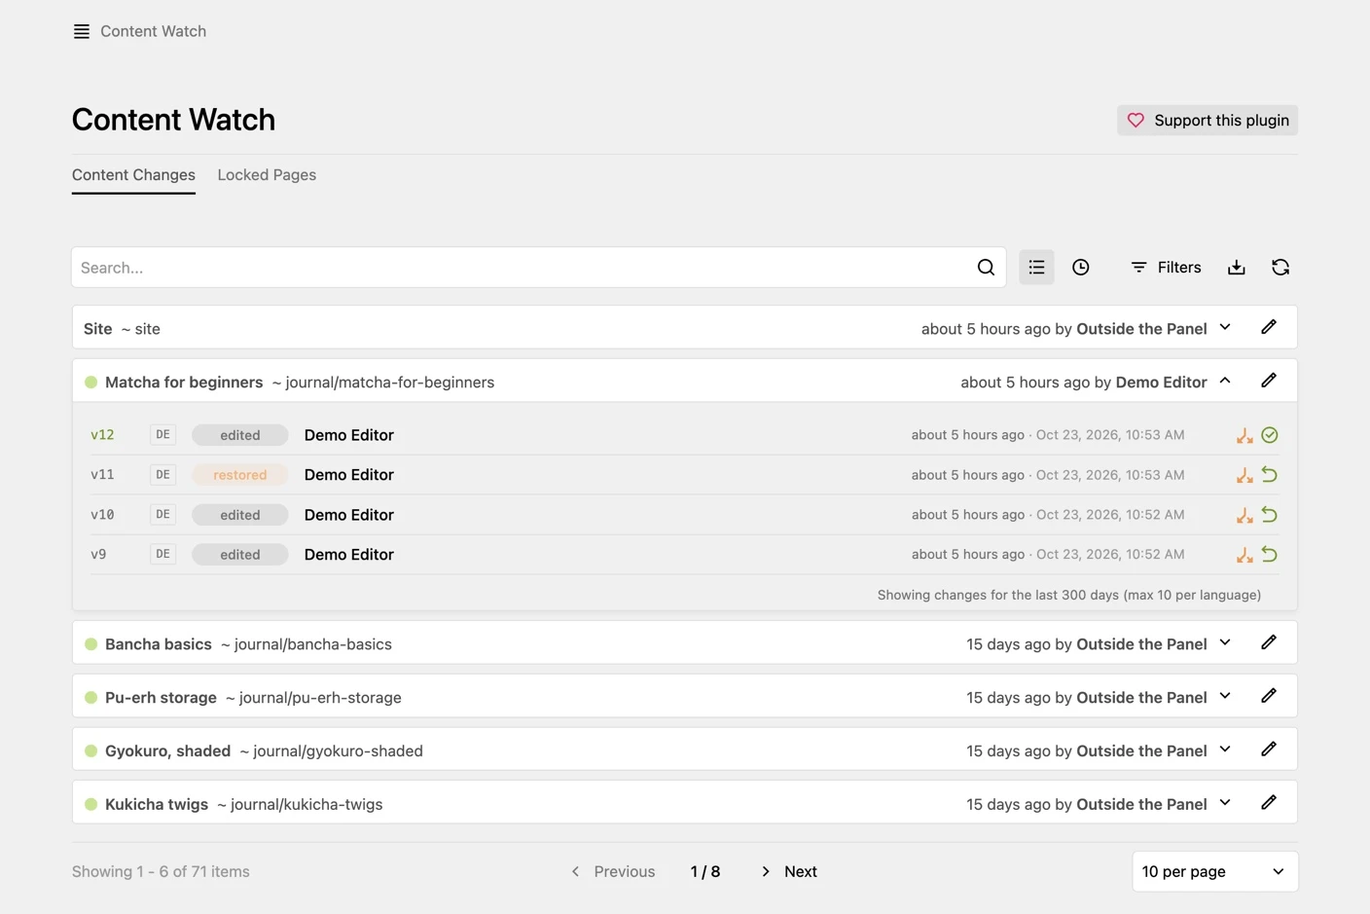This screenshot has height=914, width=1370.
Task: Collapse Matcha for beginners row chevron
Action: coord(1225,382)
